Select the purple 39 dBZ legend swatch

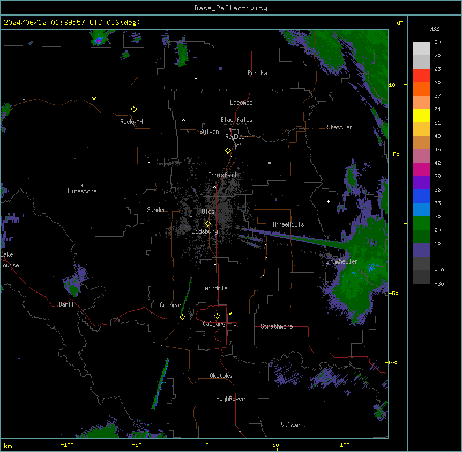coord(421,183)
